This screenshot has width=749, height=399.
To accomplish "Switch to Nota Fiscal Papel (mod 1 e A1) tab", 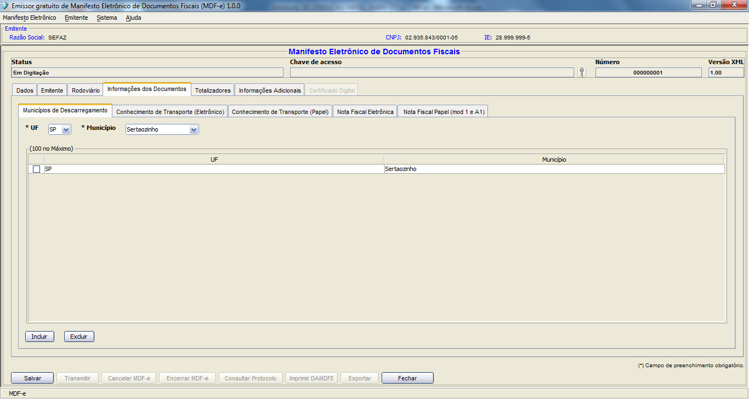I will click(444, 112).
